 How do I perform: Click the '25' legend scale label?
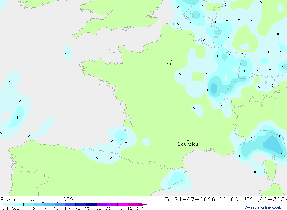88,208
